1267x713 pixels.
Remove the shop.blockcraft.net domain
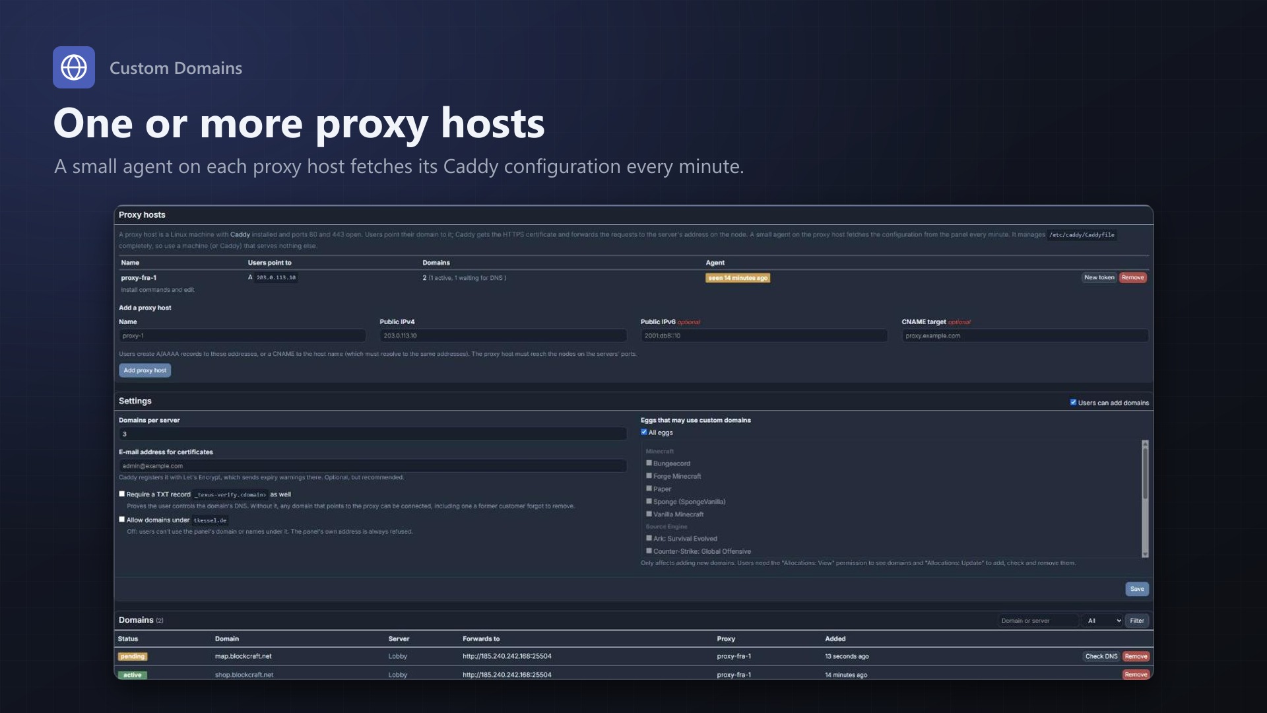pos(1136,675)
